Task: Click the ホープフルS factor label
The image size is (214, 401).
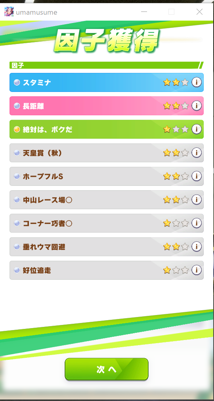Action: tap(43, 176)
